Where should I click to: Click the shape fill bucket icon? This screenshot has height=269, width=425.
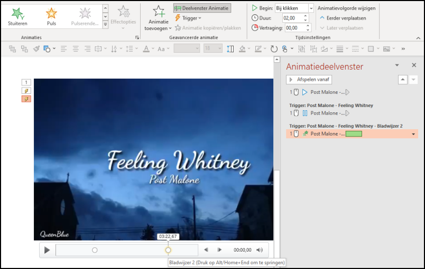[242, 49]
